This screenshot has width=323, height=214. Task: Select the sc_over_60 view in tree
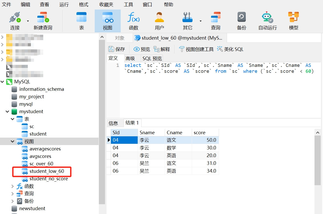[x=41, y=164]
